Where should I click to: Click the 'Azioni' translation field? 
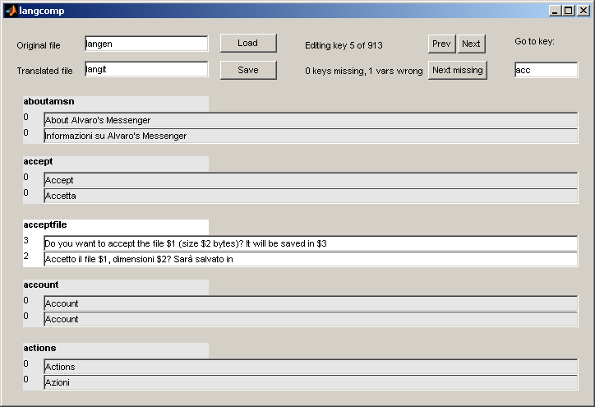(x=311, y=382)
